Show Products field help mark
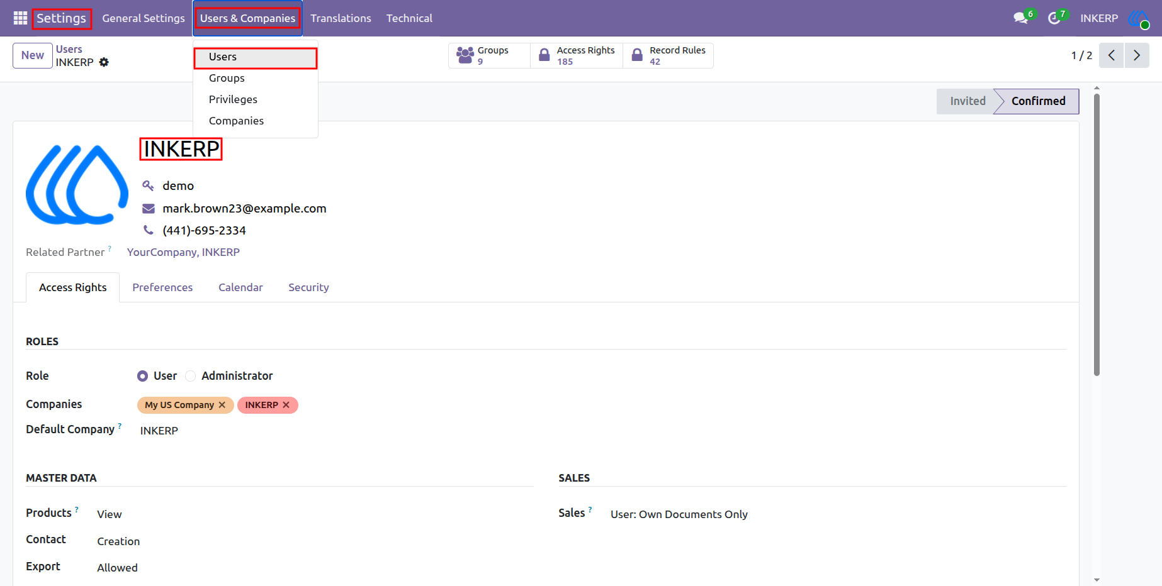The image size is (1162, 586). pyautogui.click(x=77, y=509)
